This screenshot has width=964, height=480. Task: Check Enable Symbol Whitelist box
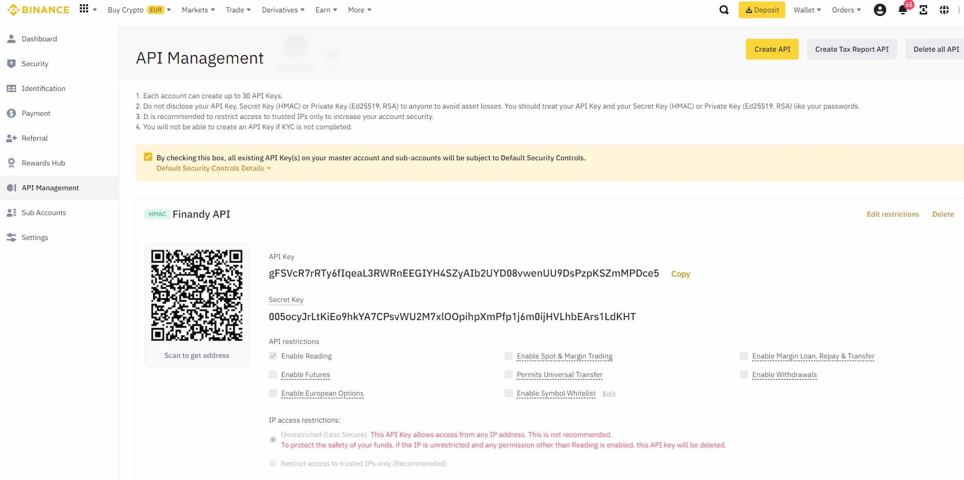tap(508, 393)
